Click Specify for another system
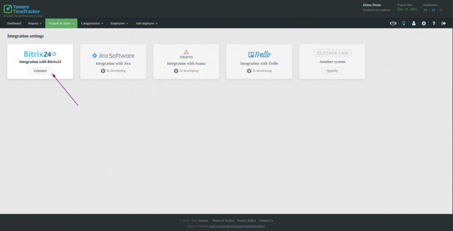This screenshot has width=453, height=231. click(332, 71)
